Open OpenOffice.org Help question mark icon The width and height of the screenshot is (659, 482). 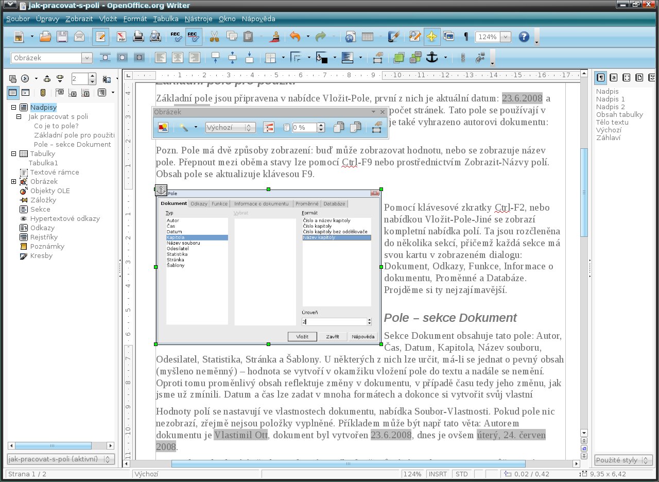click(524, 37)
